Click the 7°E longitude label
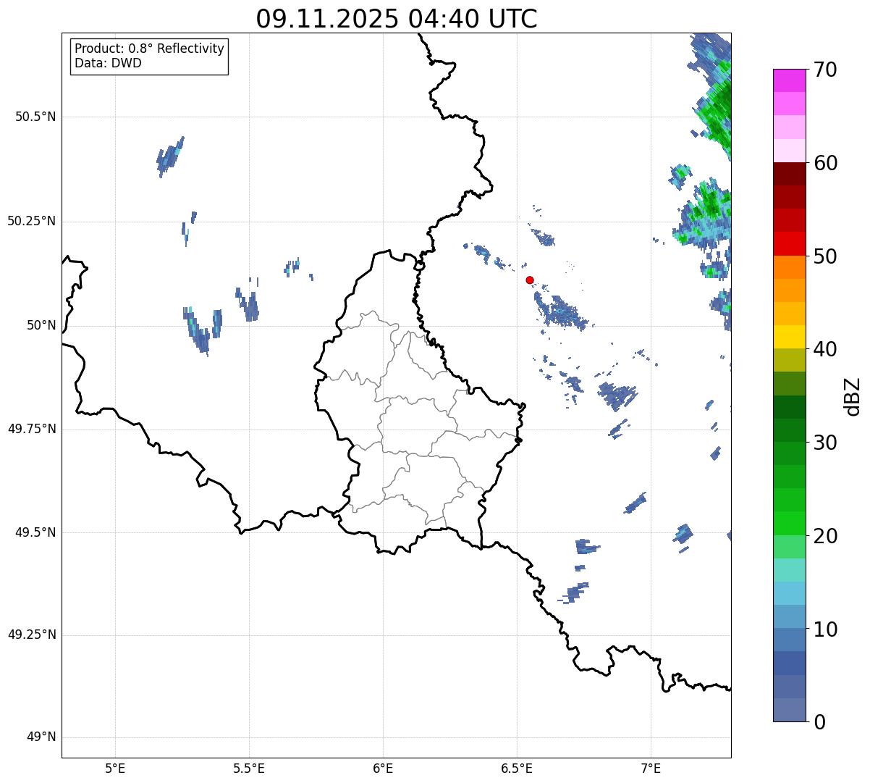 pyautogui.click(x=651, y=768)
